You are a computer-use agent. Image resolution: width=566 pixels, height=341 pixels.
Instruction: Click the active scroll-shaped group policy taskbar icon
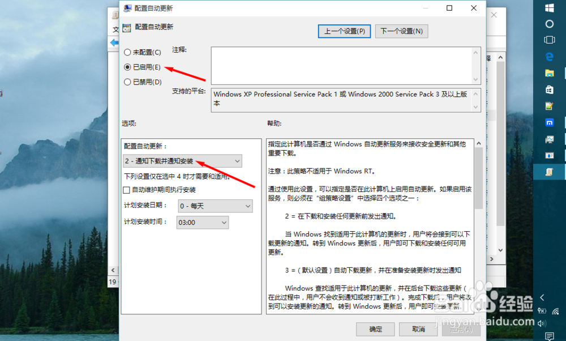(550, 172)
